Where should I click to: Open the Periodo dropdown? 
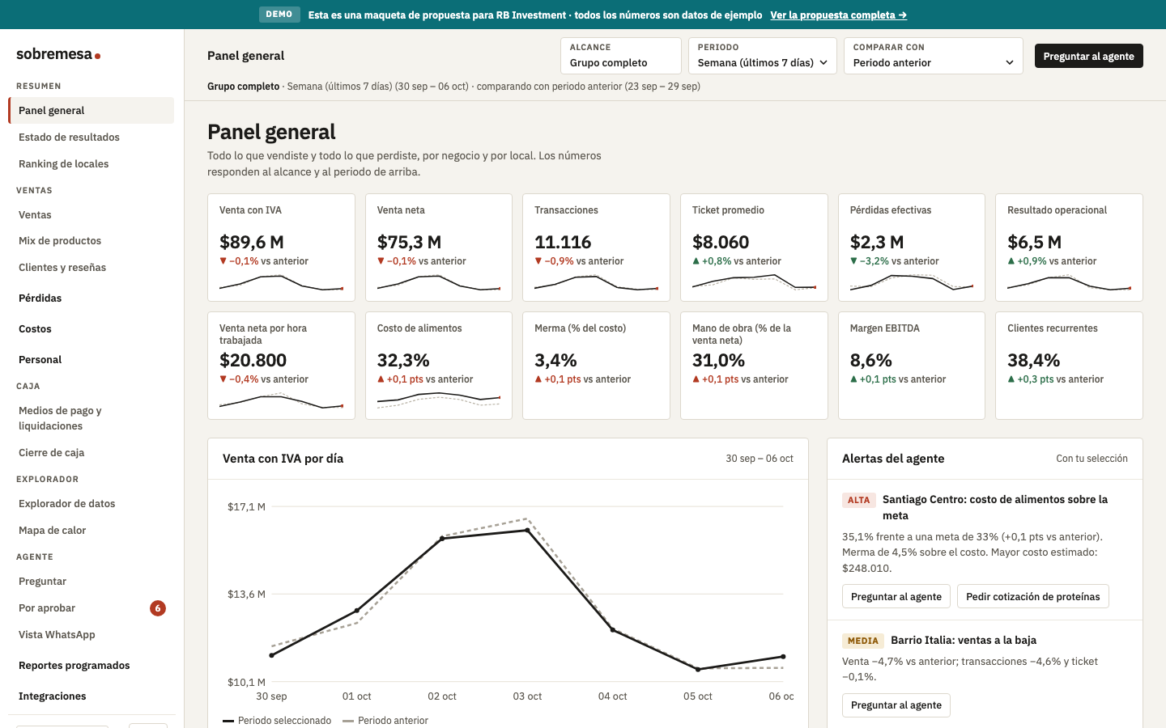[x=763, y=56]
